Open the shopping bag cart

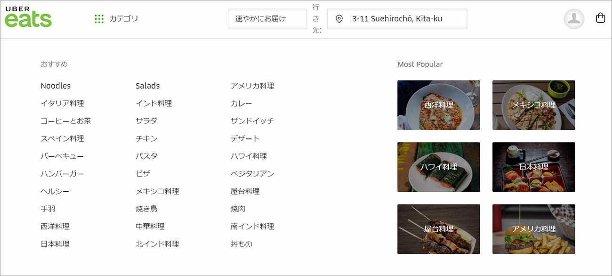point(600,18)
